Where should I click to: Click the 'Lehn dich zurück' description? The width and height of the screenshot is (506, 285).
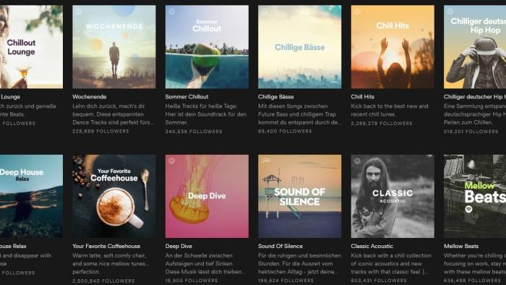pyautogui.click(x=113, y=114)
